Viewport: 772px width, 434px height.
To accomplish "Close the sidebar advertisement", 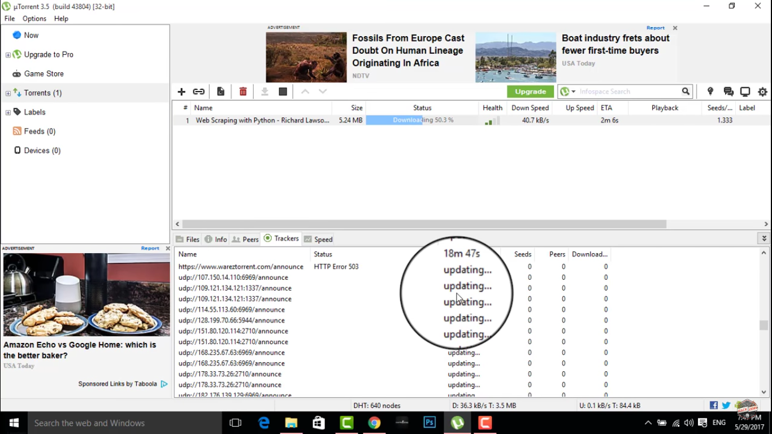I will [168, 248].
